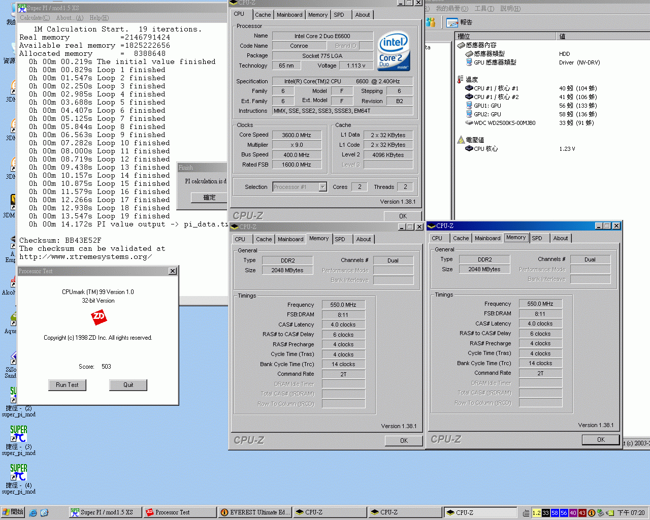Click the 欄位 column header in EVEREST
Viewport: 650px width, 520px height.
point(506,36)
